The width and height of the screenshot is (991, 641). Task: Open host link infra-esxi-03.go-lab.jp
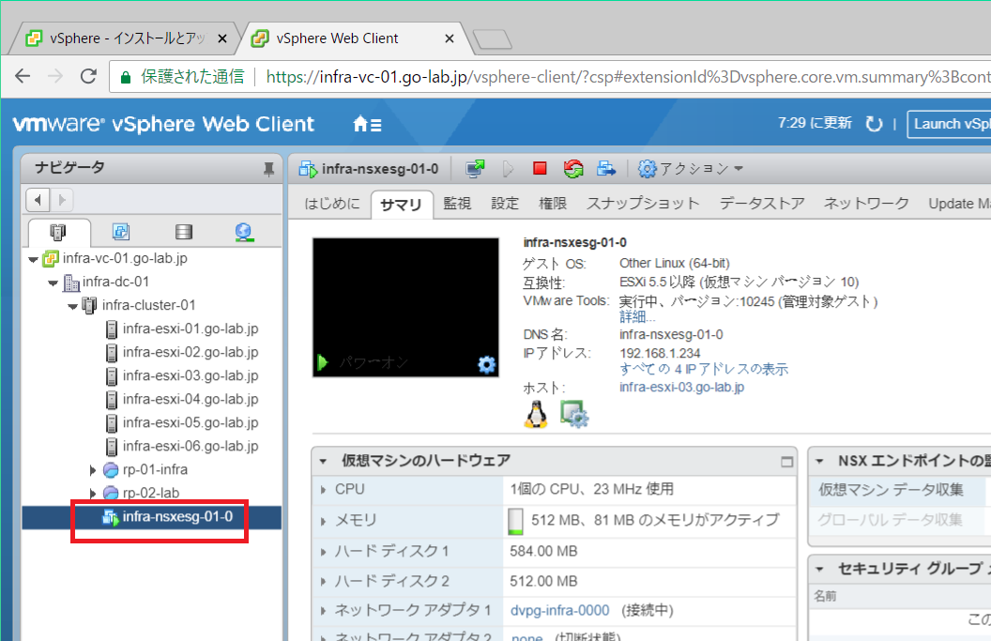click(x=681, y=387)
